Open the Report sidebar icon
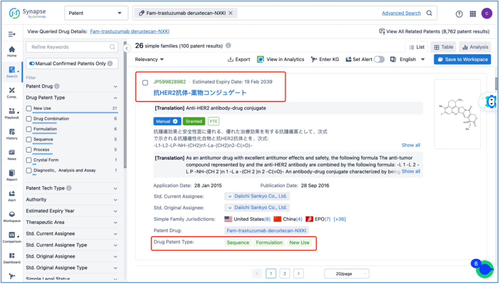This screenshot has width=501, height=285. pos(12,176)
